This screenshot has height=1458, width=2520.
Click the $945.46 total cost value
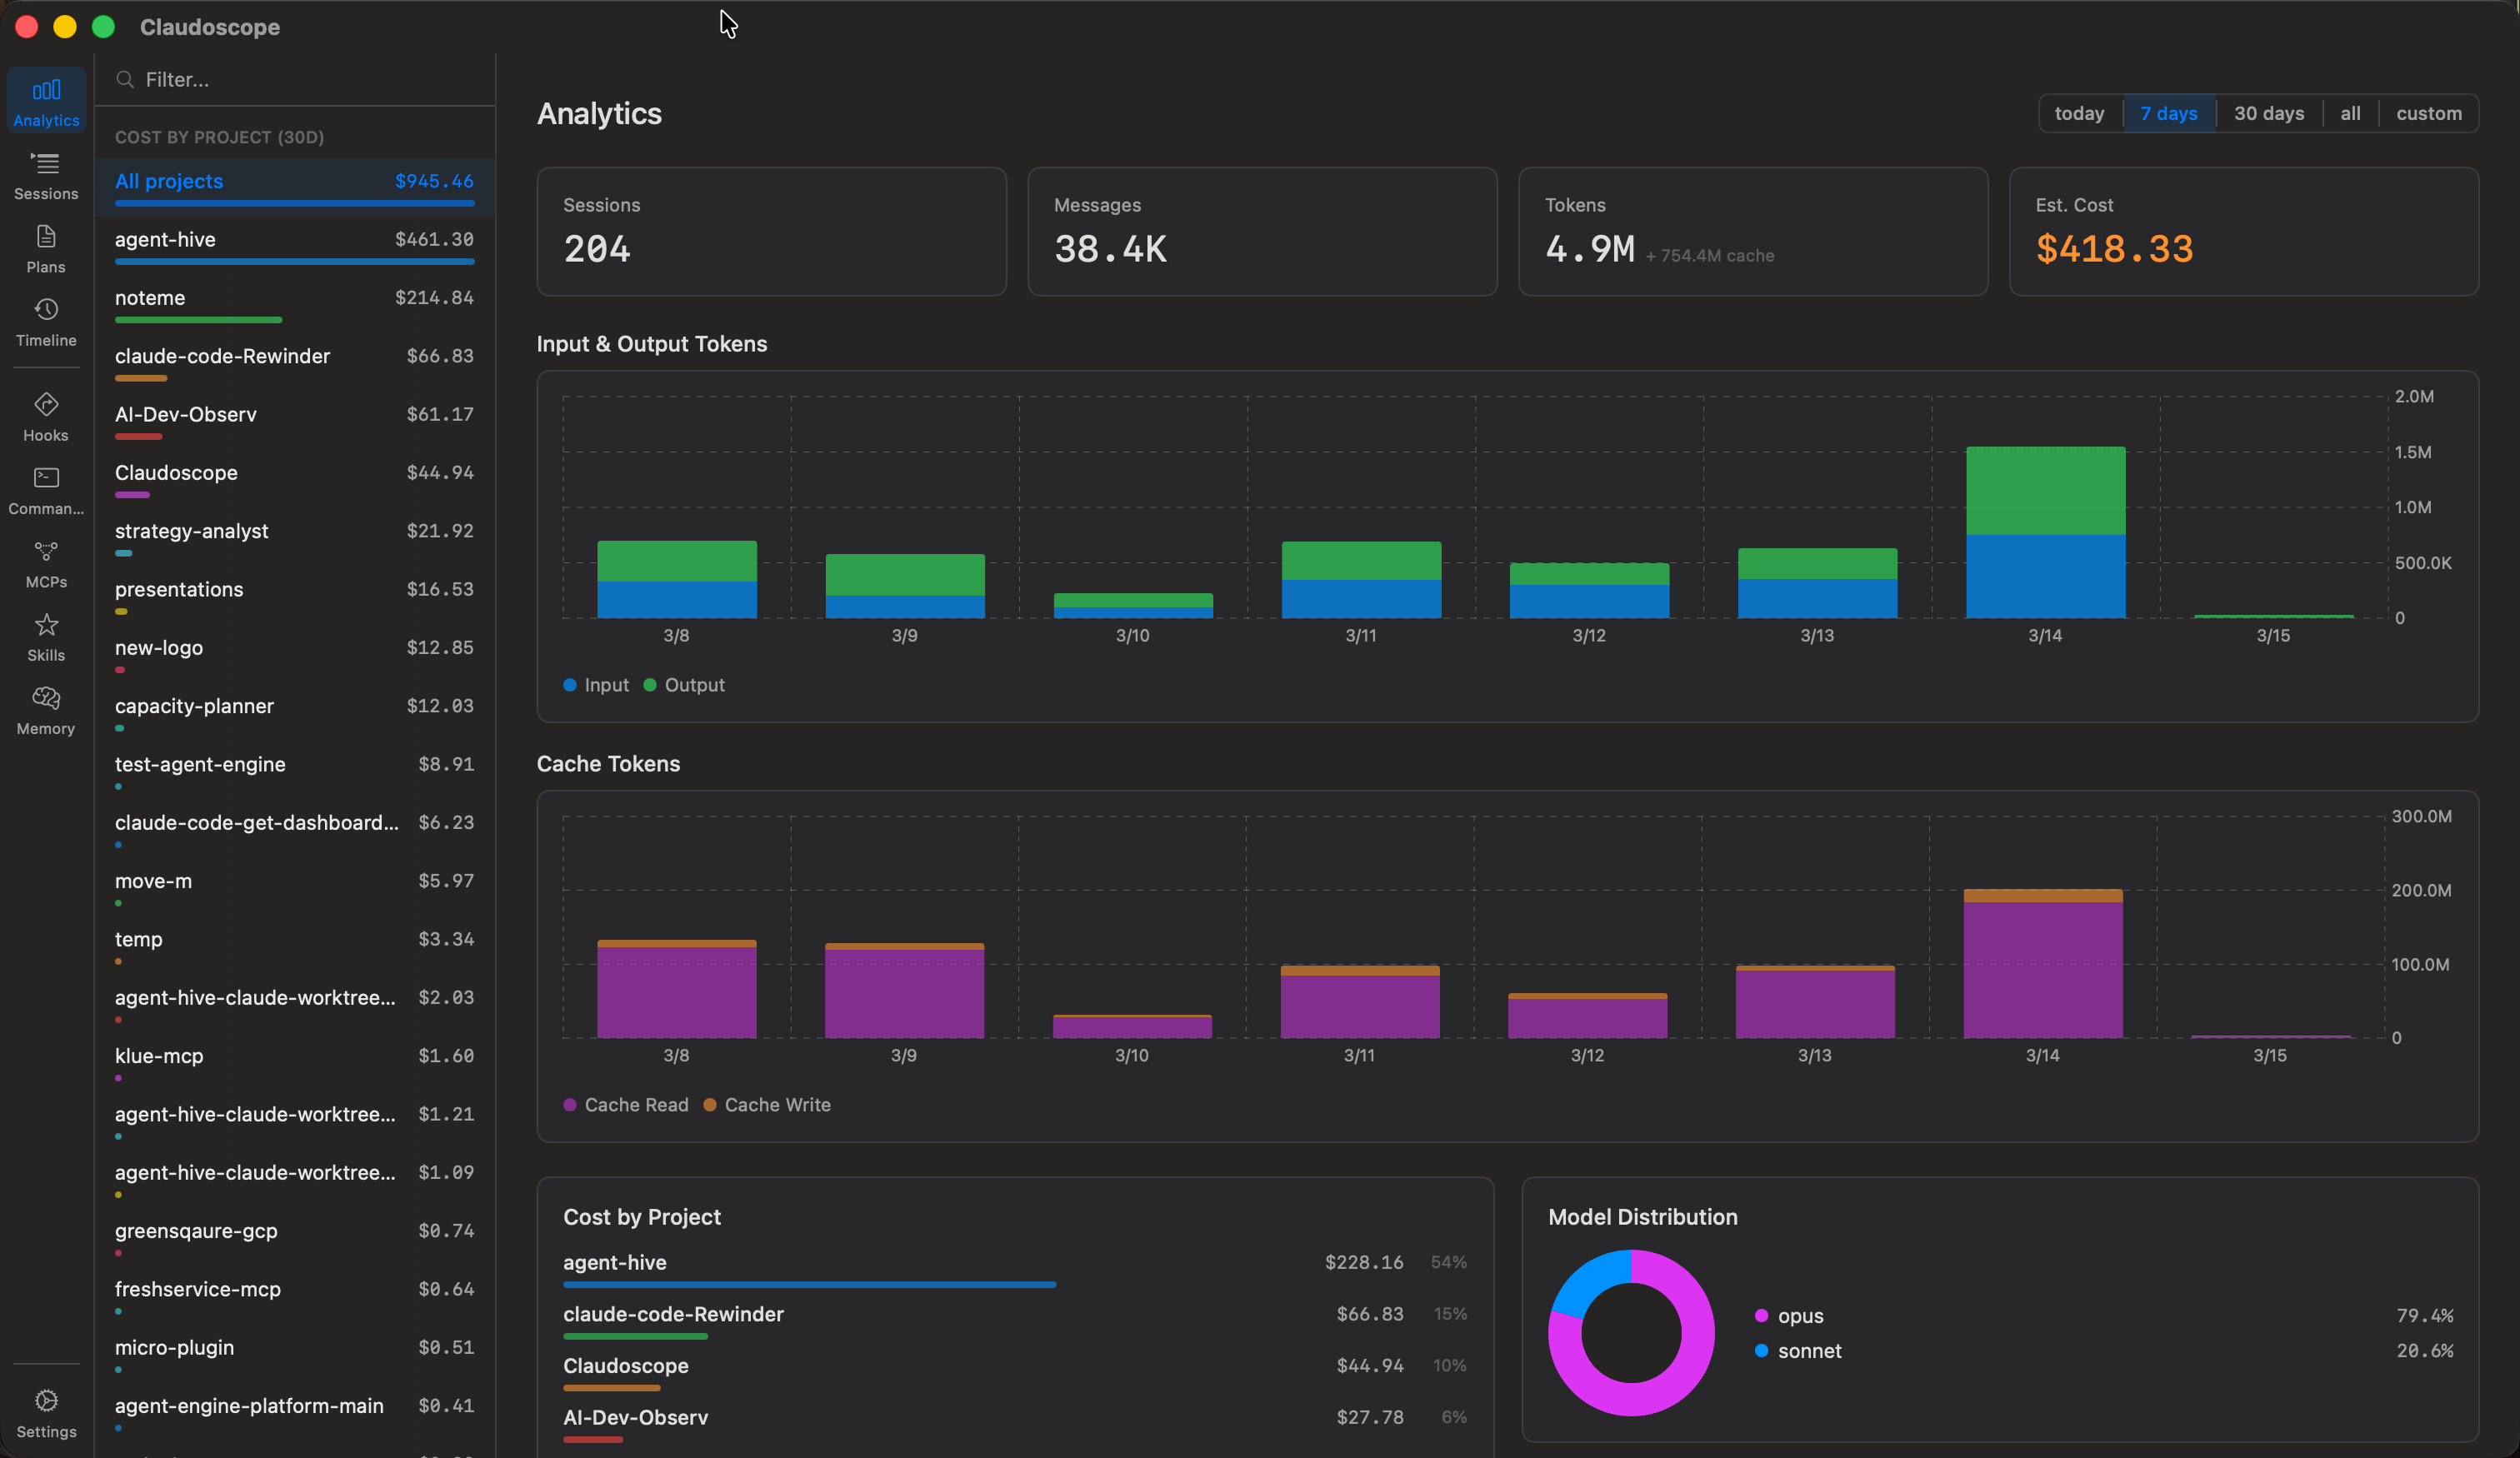pos(434,181)
